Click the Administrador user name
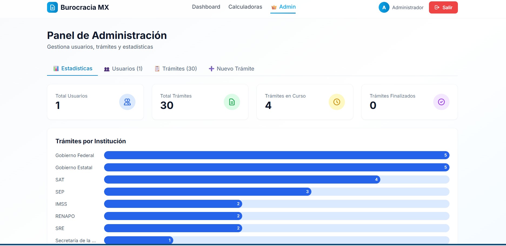 (x=408, y=8)
